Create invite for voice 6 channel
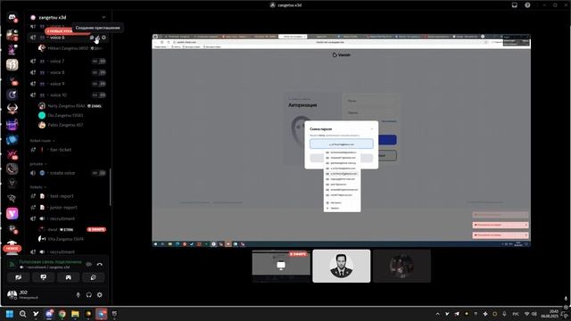Viewport: 571px width, 321px height. click(97, 37)
